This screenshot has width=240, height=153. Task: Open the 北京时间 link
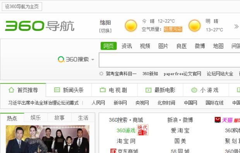click(x=166, y=103)
